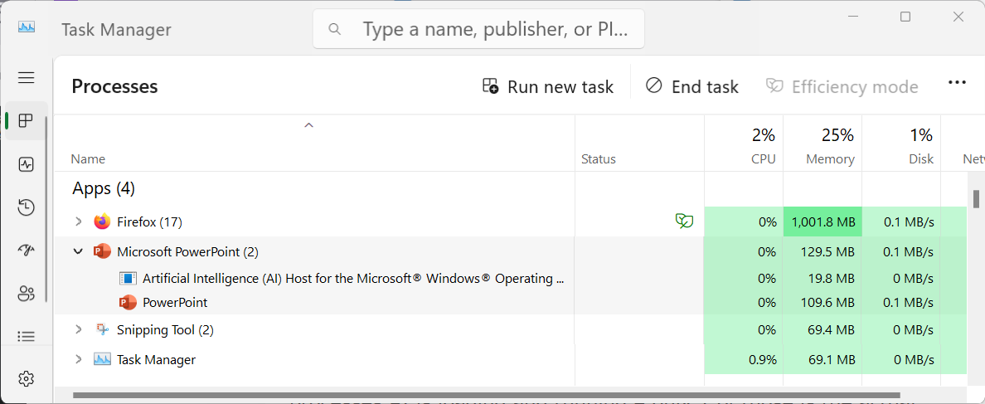Open Task Manager settings gear
This screenshot has width=985, height=404.
pos(26,378)
